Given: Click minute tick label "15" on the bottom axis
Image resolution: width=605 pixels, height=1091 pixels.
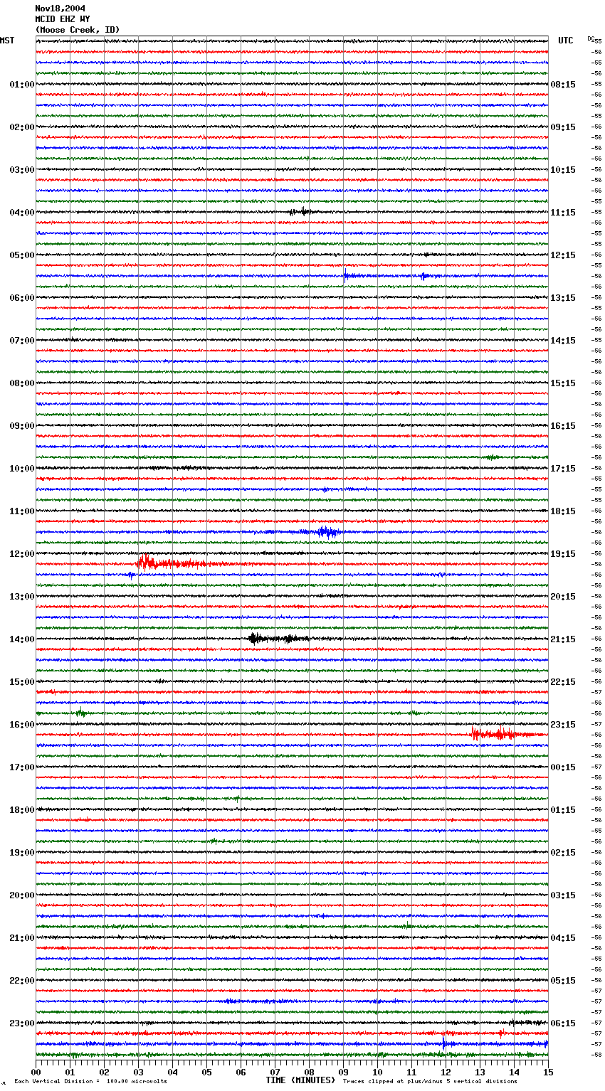Looking at the screenshot, I should click(548, 1072).
